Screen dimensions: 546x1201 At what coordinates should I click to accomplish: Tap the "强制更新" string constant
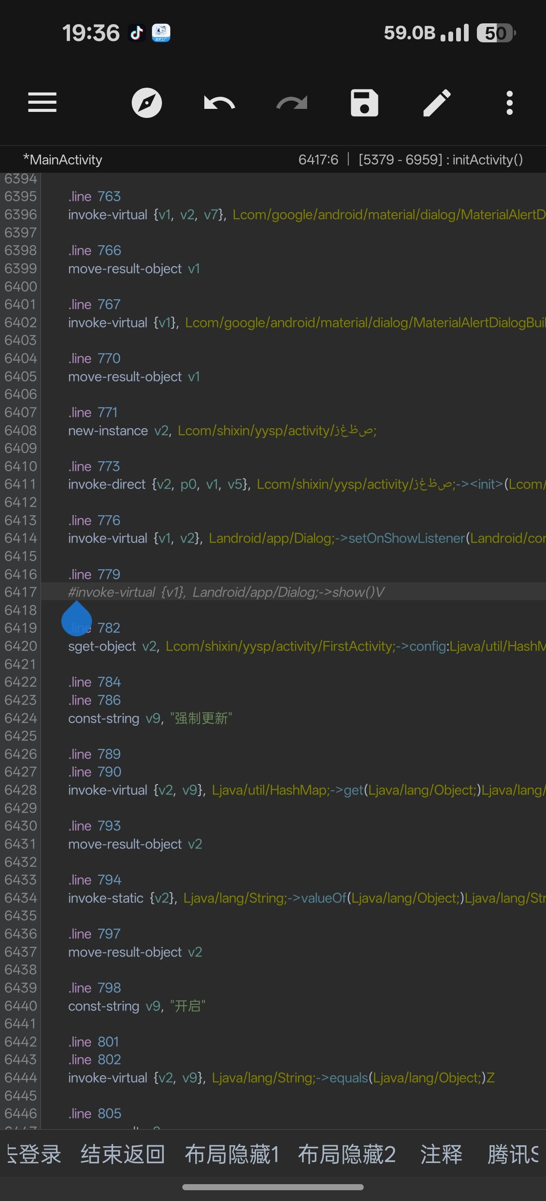pos(201,718)
